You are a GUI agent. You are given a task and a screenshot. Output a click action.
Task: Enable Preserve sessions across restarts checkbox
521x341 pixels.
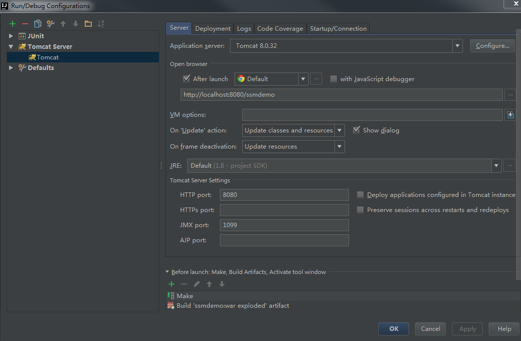point(360,210)
